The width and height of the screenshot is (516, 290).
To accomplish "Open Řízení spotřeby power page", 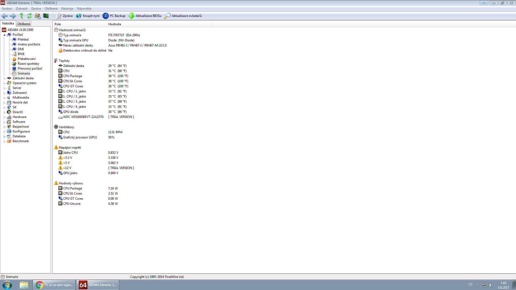I will (26, 64).
